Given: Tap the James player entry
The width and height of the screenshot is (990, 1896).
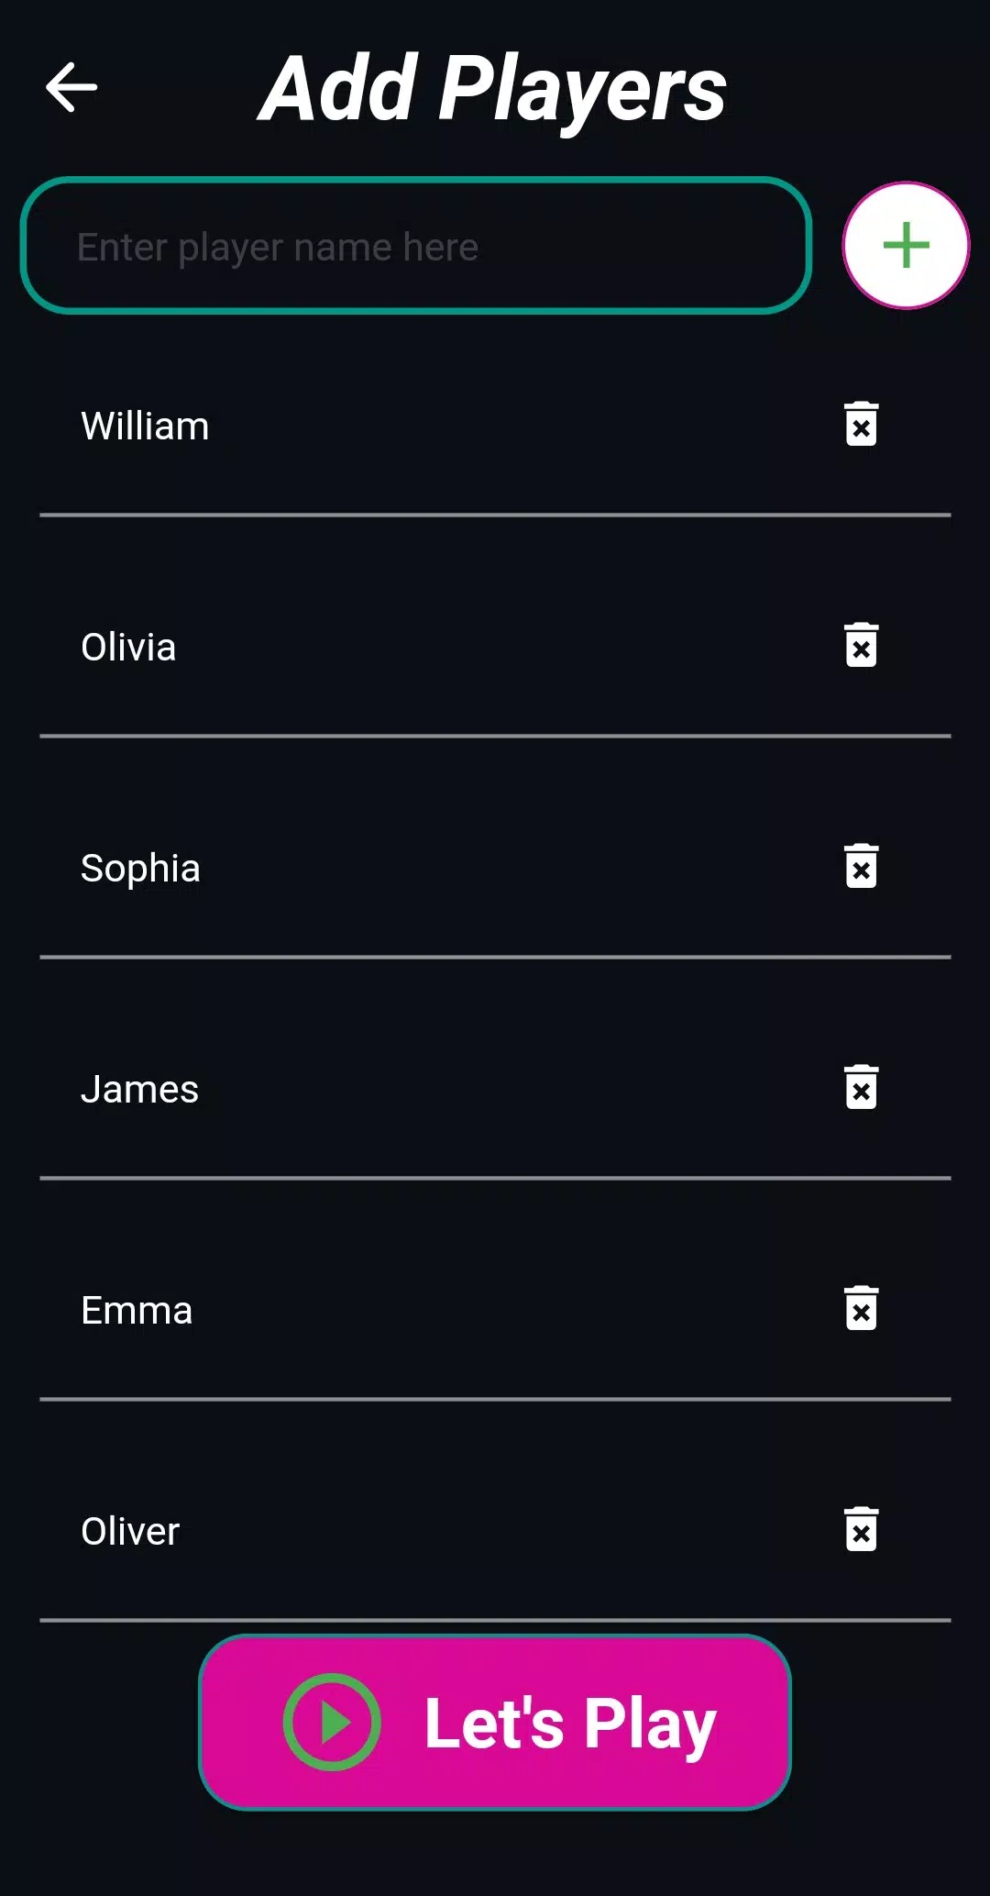Looking at the screenshot, I should tap(139, 1090).
